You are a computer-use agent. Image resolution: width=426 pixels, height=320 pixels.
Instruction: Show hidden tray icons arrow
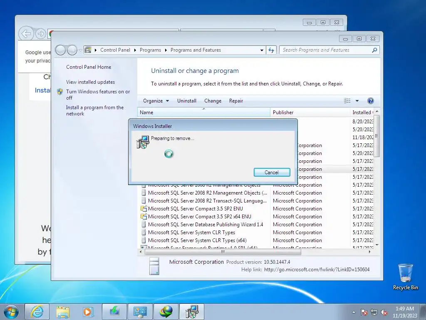[x=354, y=312]
